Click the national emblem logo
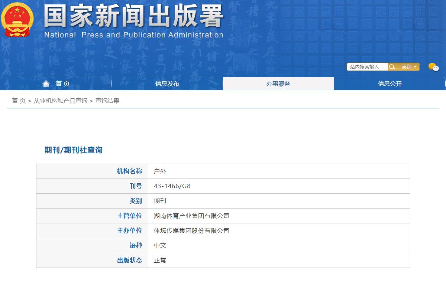446x285 pixels. click(x=17, y=19)
